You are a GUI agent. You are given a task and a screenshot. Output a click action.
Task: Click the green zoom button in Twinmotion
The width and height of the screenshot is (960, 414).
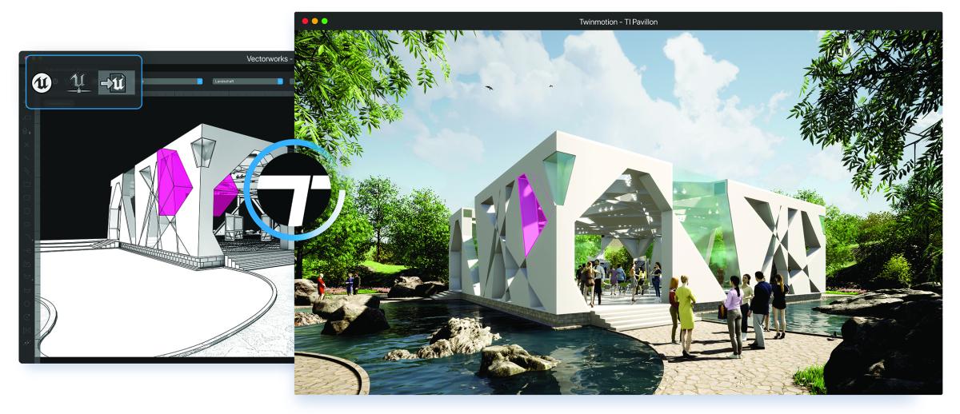coord(325,21)
